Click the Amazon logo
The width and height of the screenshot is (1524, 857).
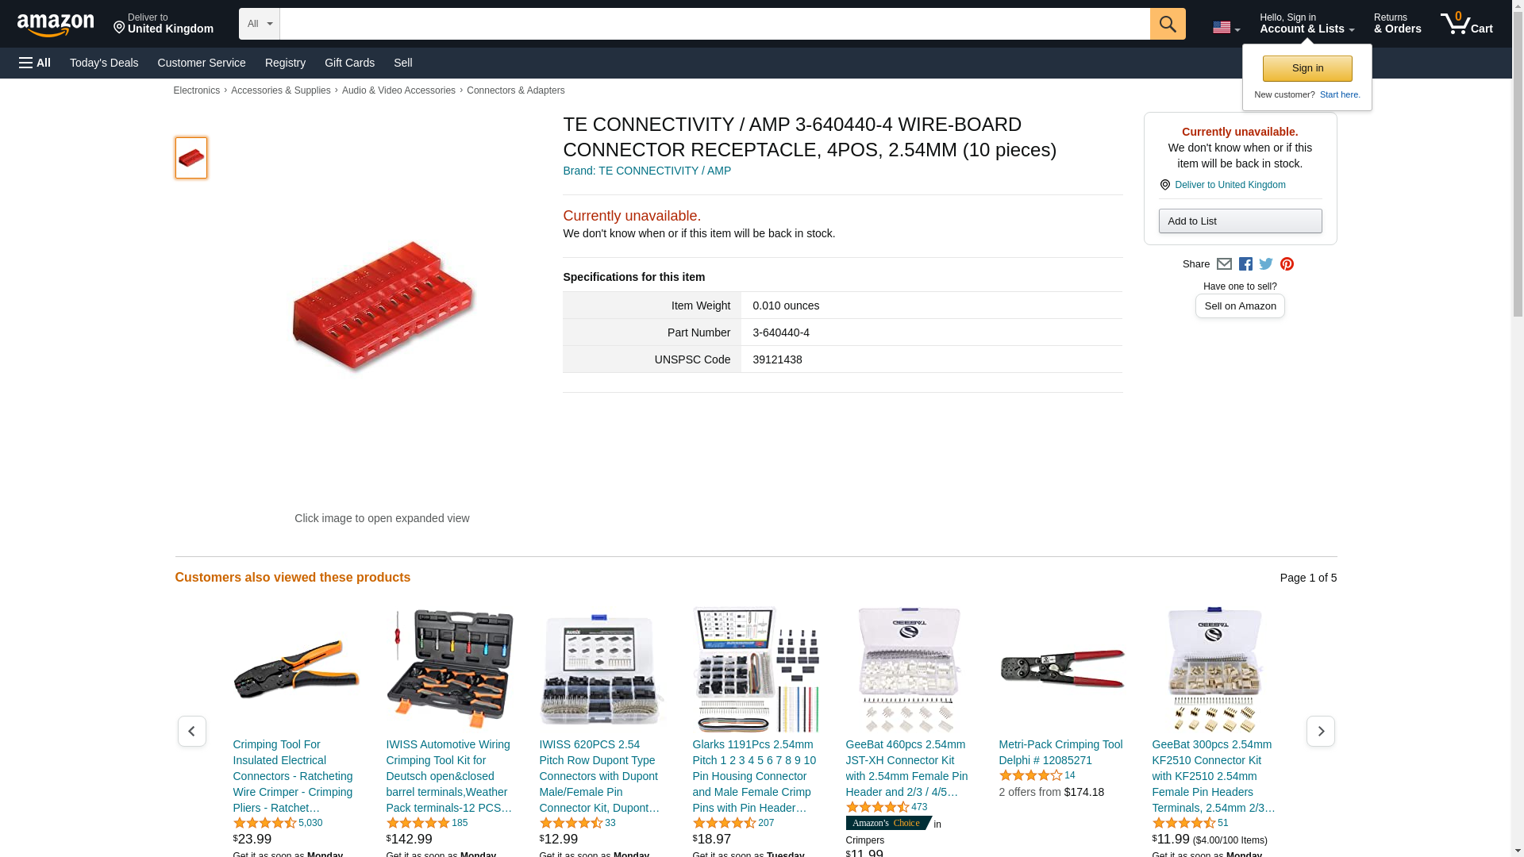[x=56, y=25]
